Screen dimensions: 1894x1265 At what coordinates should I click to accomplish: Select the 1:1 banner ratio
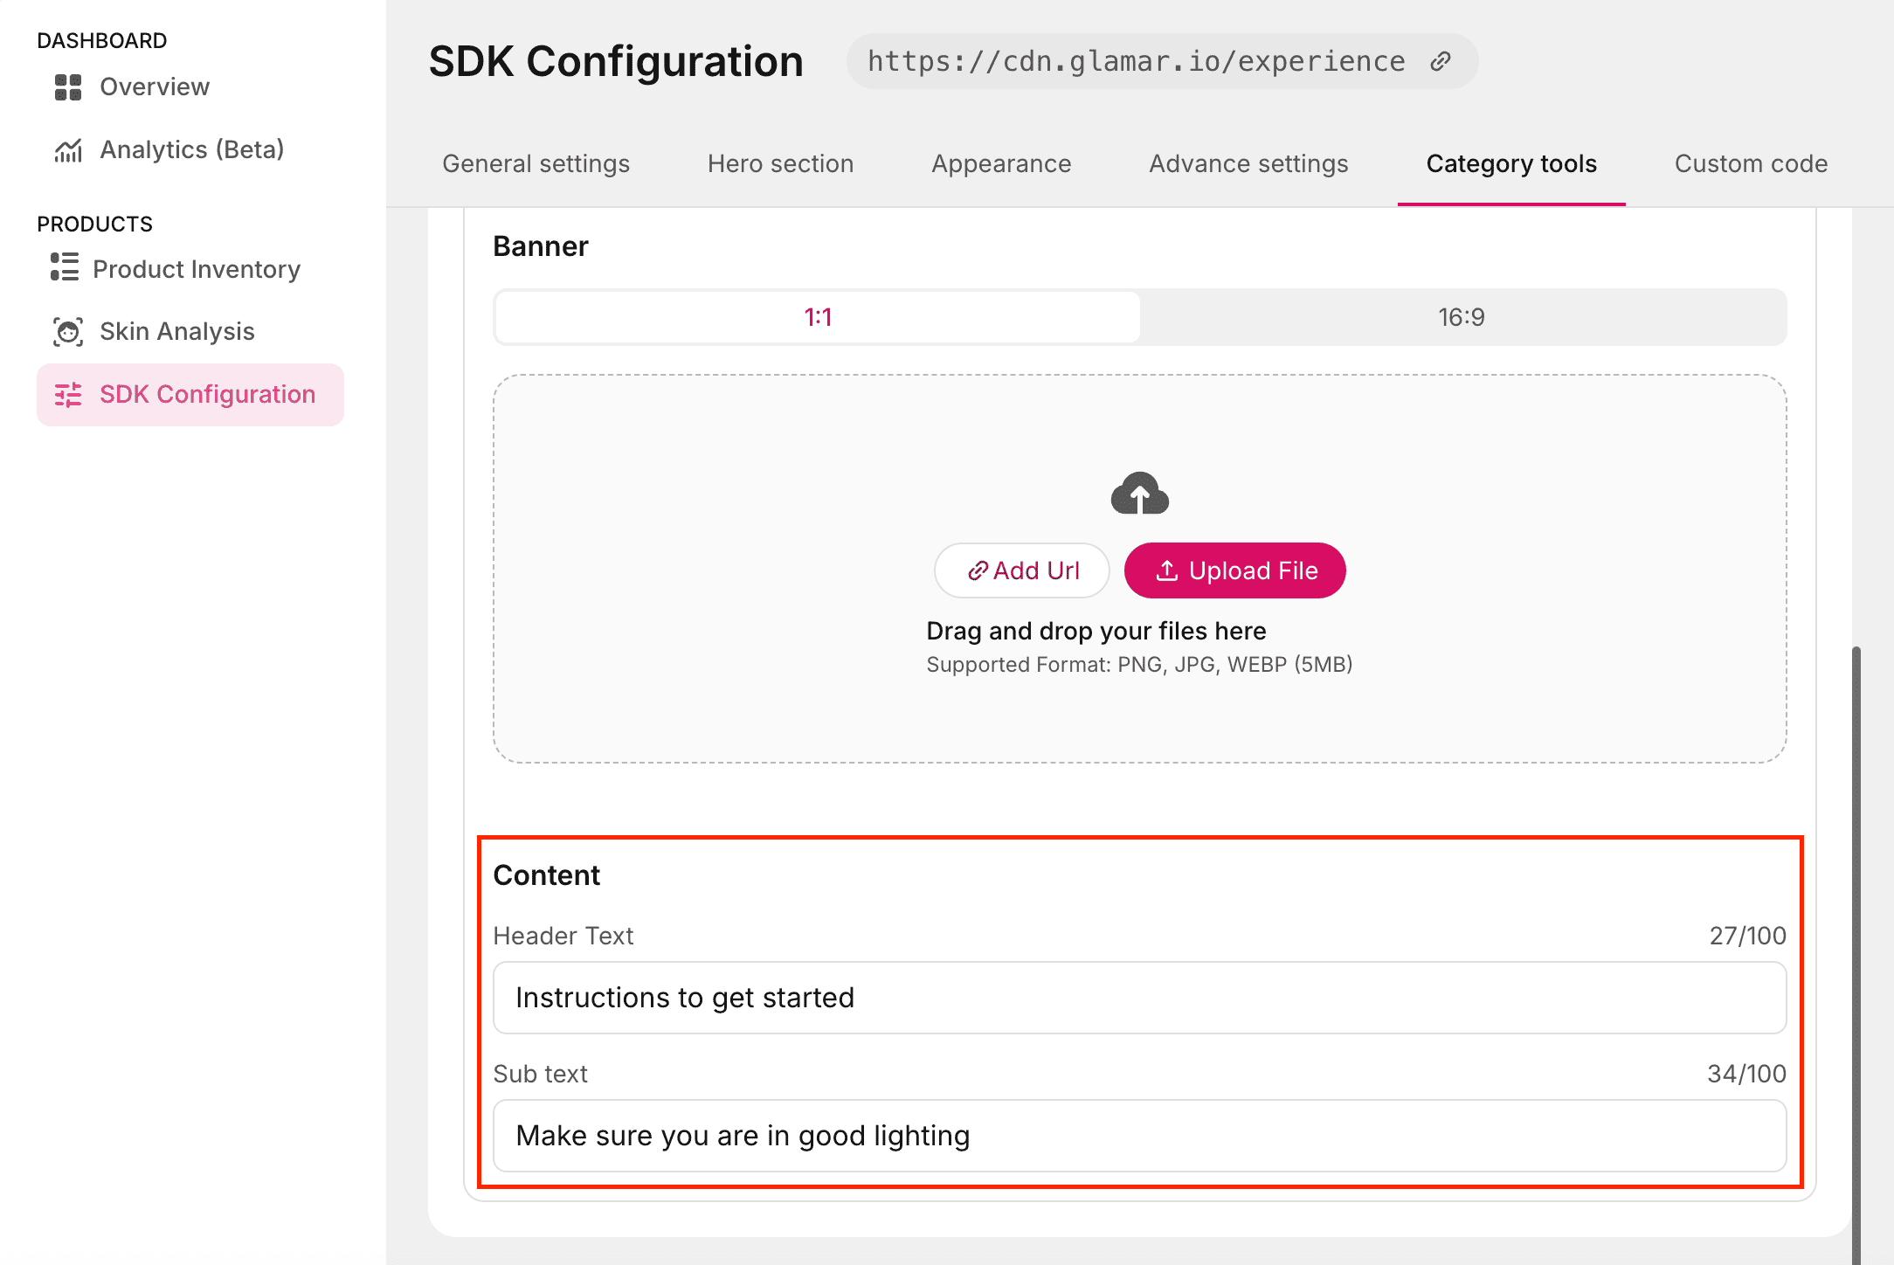click(818, 317)
